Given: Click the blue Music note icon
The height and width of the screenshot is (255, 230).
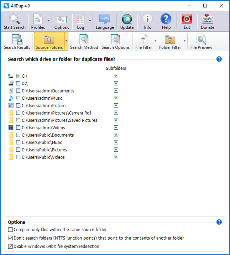Looking at the screenshot, I should (x=11, y=98).
